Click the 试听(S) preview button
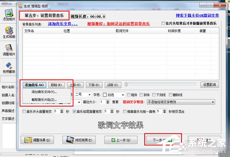 (x=113, y=85)
